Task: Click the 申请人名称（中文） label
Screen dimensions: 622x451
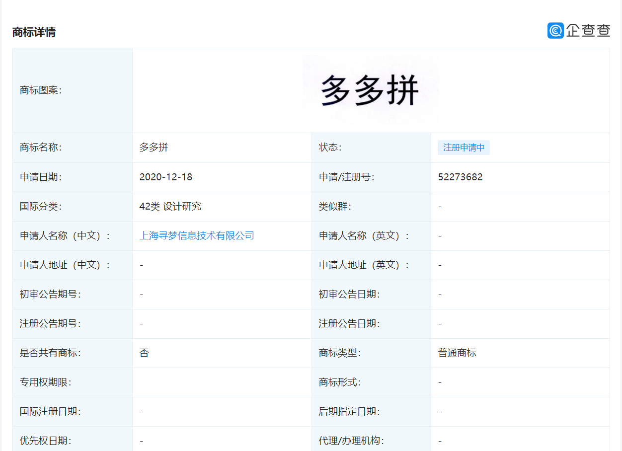Action: tap(66, 235)
